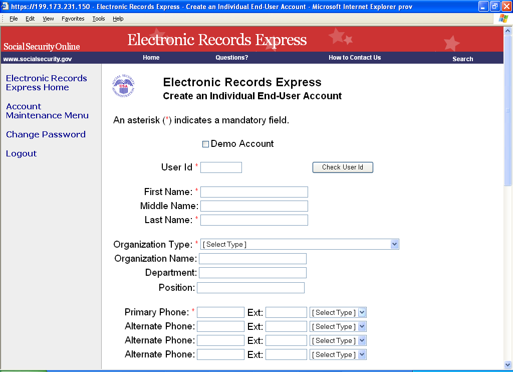The height and width of the screenshot is (372, 513).
Task: Click the Logout sidebar link
Action: coord(21,153)
